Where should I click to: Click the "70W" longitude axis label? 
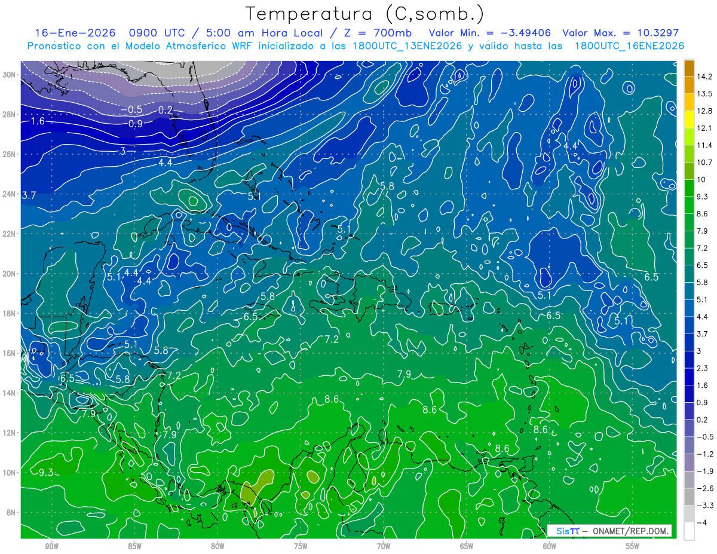tap(384, 546)
